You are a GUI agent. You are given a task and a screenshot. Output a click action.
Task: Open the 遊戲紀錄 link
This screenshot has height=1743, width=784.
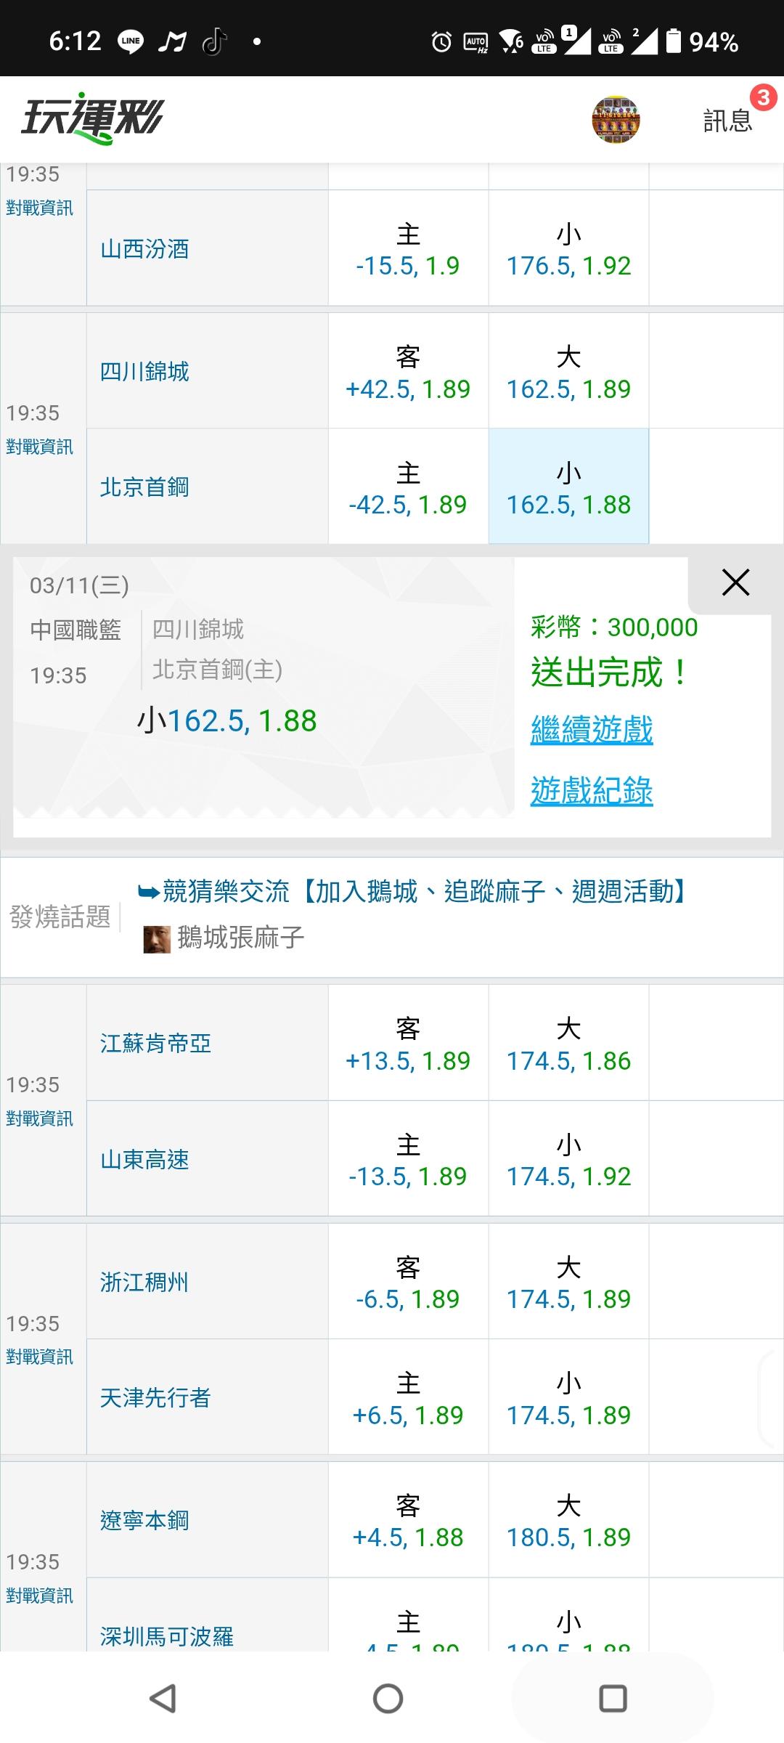click(592, 791)
